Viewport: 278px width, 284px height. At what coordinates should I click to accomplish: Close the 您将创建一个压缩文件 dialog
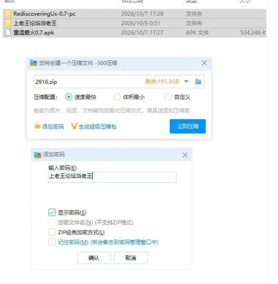pyautogui.click(x=204, y=63)
